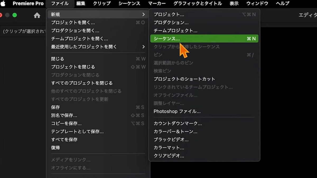Select Photoshop ファイル...

tap(204, 111)
